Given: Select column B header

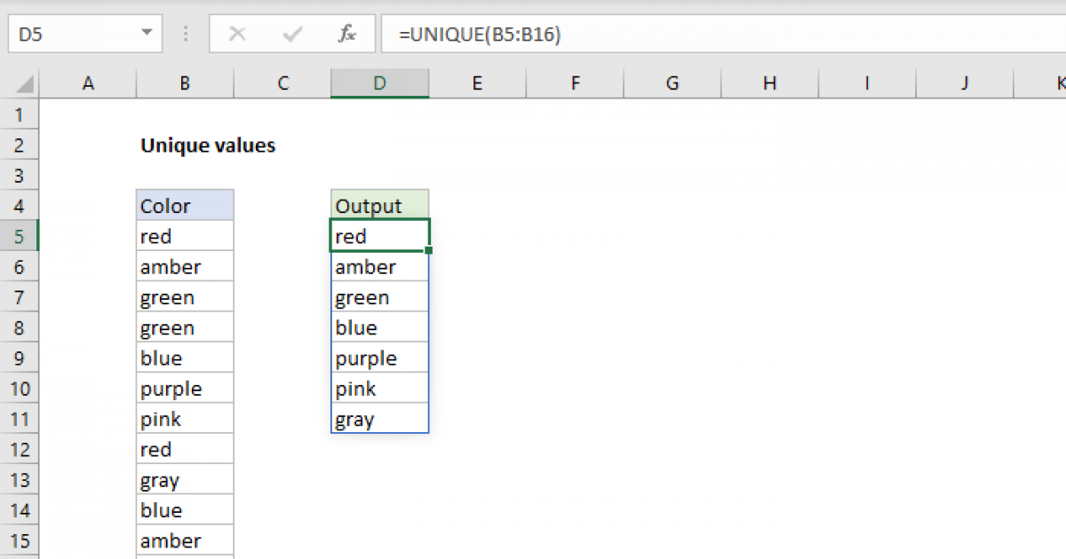Looking at the screenshot, I should coord(185,83).
